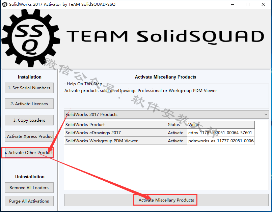Click Status column header
This screenshot has height=212, width=272.
(177, 124)
